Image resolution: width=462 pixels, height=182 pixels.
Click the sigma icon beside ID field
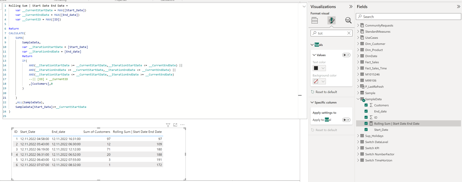coord(371,117)
